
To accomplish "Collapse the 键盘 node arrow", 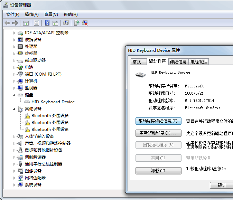I will (14, 95).
